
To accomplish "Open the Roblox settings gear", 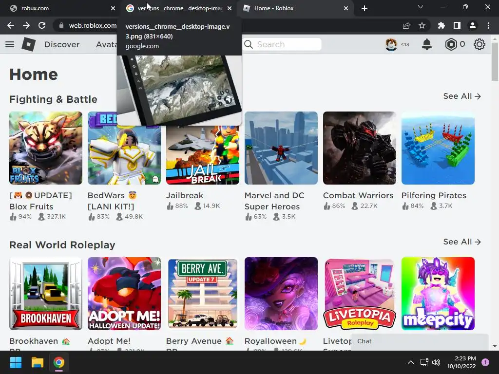I will point(480,44).
